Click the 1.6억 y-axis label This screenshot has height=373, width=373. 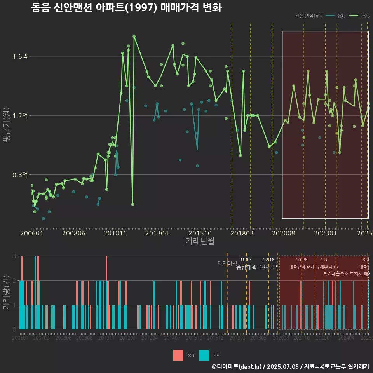pyautogui.click(x=20, y=56)
